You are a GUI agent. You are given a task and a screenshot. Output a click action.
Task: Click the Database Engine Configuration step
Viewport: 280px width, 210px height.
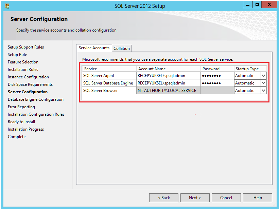pos(36,99)
